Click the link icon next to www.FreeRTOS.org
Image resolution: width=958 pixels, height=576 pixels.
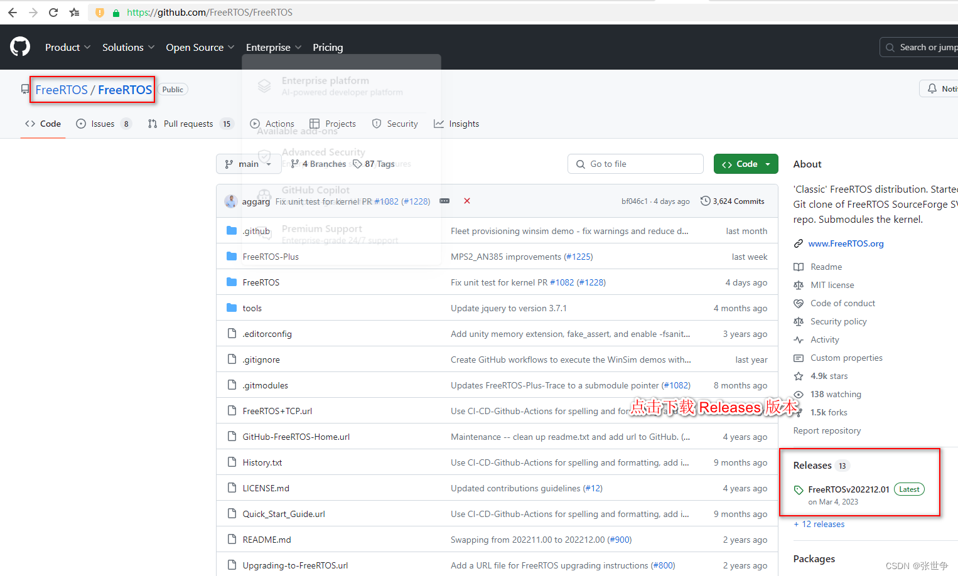click(799, 243)
